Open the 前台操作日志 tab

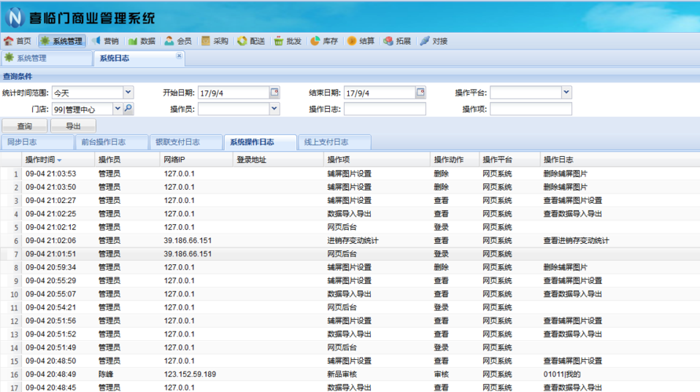(x=112, y=142)
